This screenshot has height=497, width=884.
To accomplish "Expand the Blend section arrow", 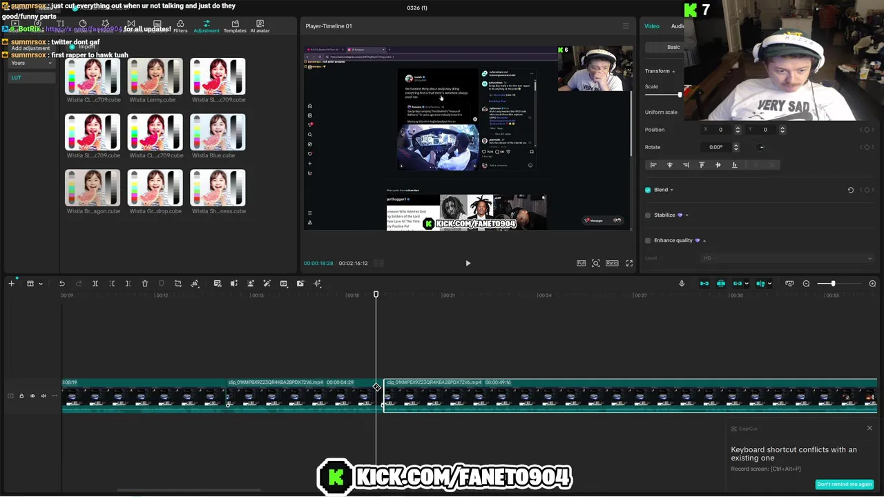I will (x=671, y=190).
